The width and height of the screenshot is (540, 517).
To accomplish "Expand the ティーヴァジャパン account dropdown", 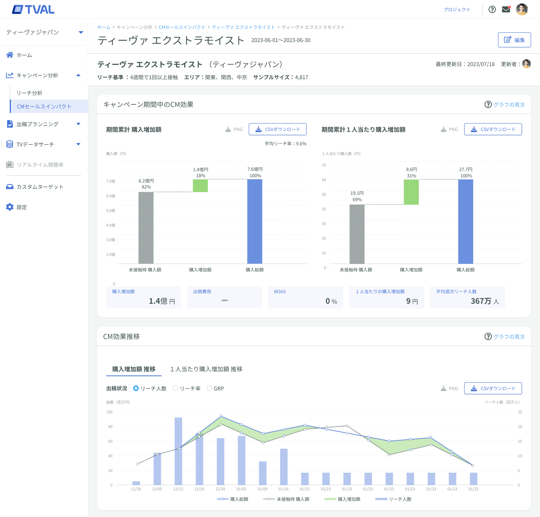I will [80, 32].
